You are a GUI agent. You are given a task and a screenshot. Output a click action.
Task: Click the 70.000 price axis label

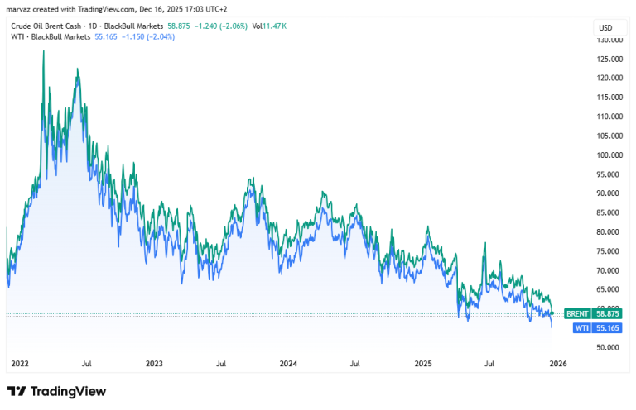608,270
